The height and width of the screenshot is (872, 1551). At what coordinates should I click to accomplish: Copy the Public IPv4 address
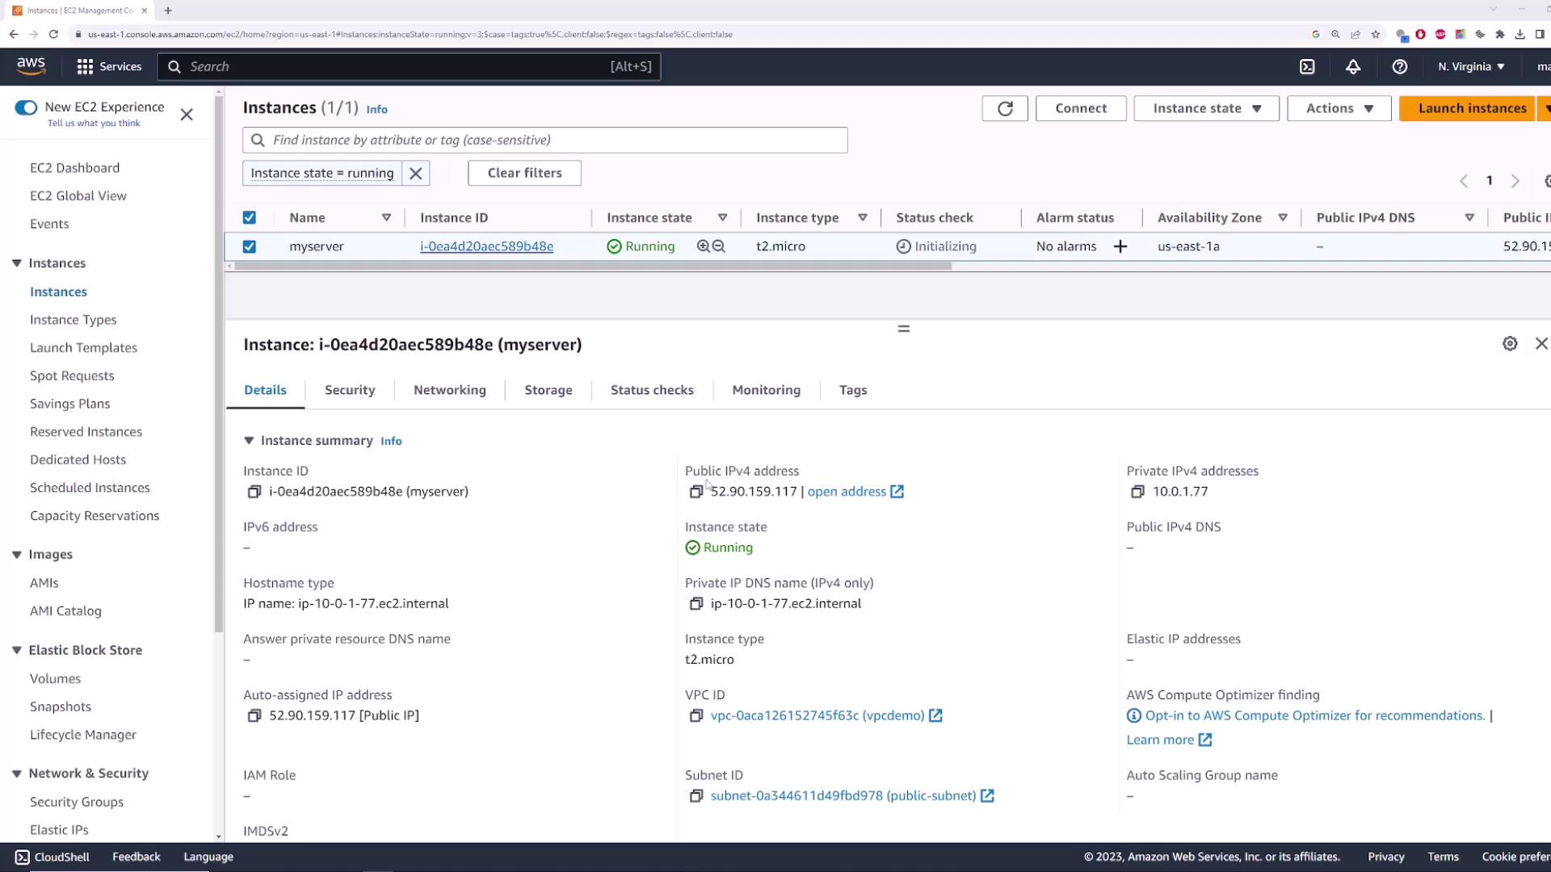coord(696,492)
